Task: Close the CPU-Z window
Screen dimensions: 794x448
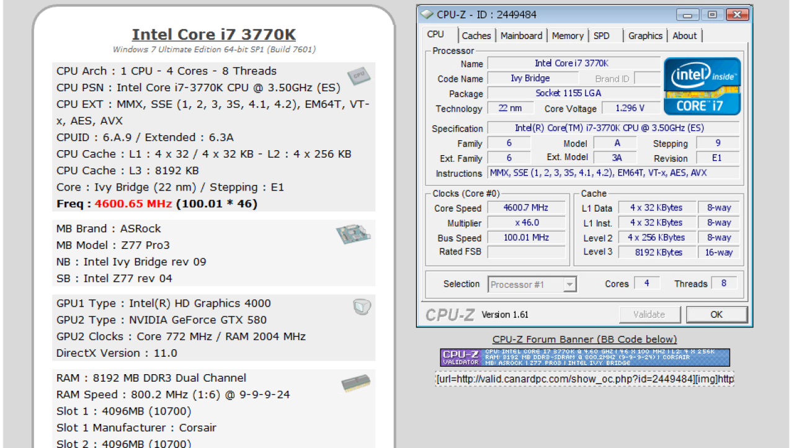Action: 737,14
